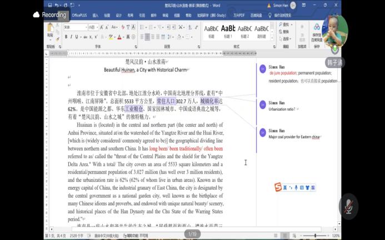The height and width of the screenshot is (240, 385).
Task: Select the 'de jure population' comment
Action: pos(283,73)
